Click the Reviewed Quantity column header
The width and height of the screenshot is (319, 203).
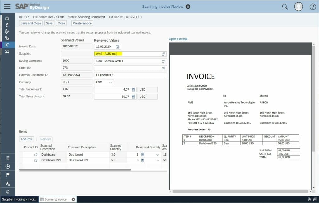(x=148, y=147)
